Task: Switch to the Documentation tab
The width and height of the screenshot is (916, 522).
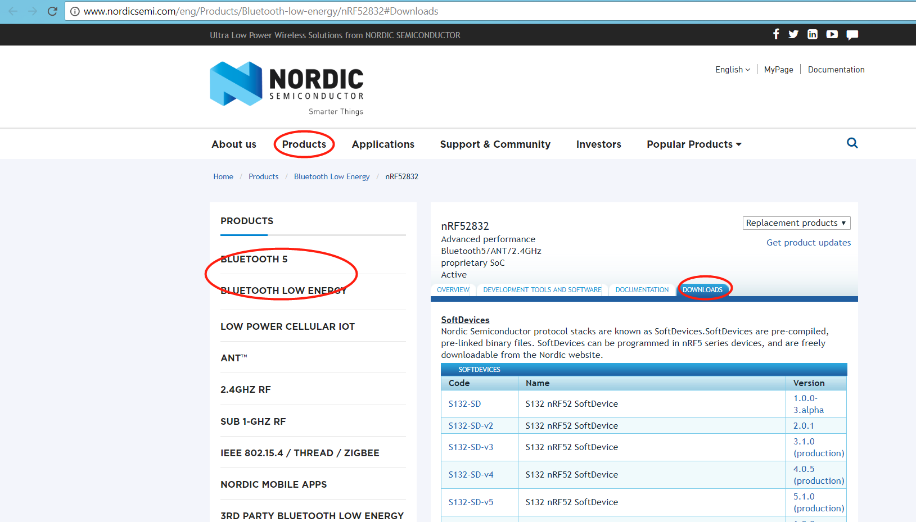Action: tap(642, 290)
